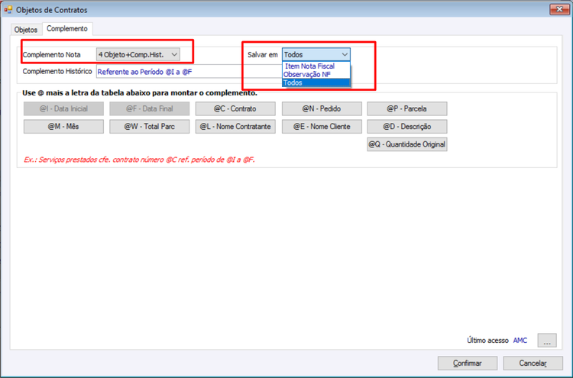
Task: Click the @I - Data Inicial button
Action: point(63,109)
